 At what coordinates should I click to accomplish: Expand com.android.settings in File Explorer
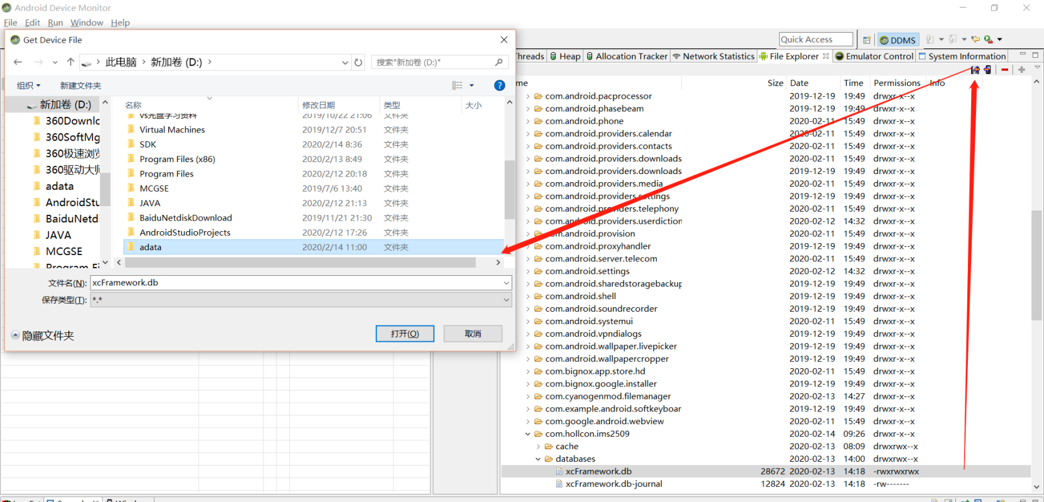click(527, 271)
